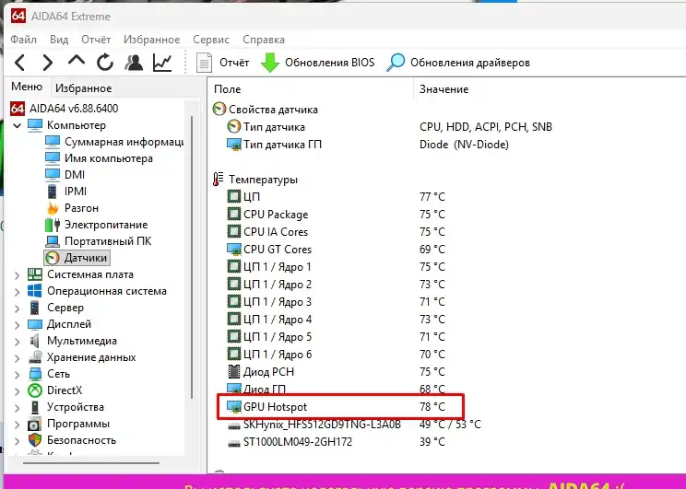Click Обновления BIOS toolbar button
Image resolution: width=686 pixels, height=489 pixels.
pos(317,63)
